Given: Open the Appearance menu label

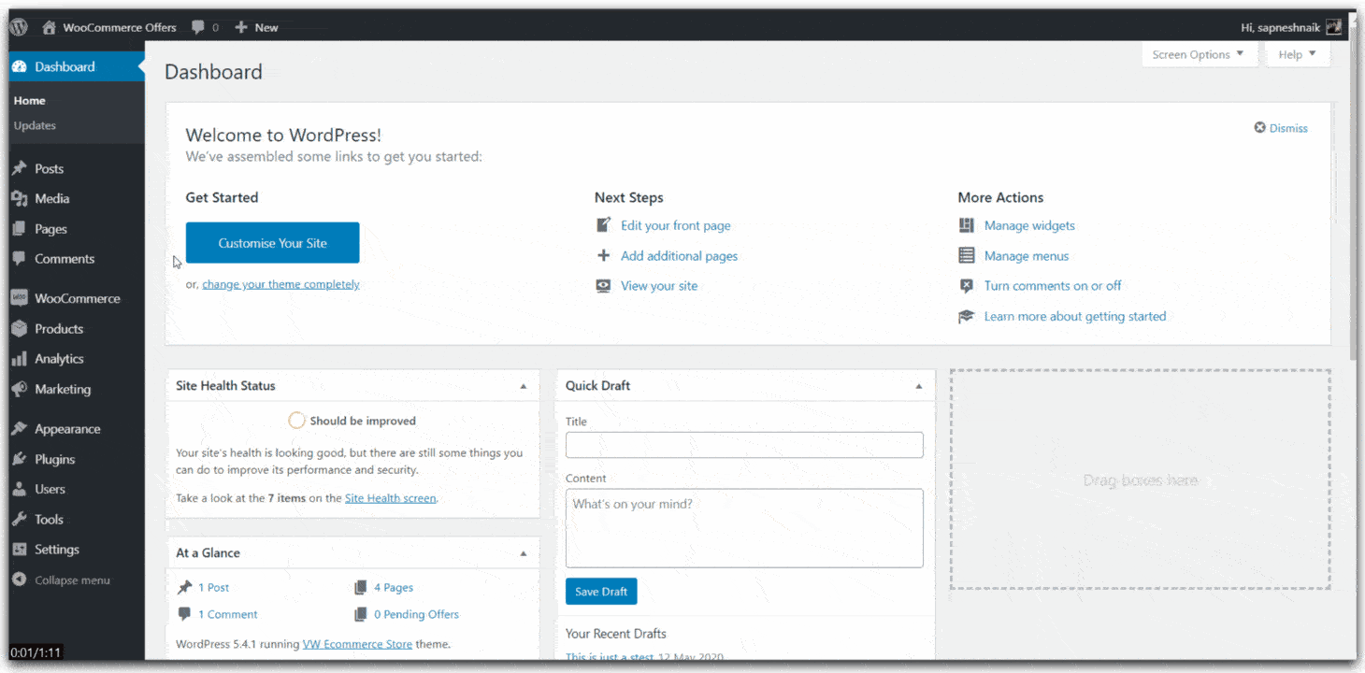Looking at the screenshot, I should pyautogui.click(x=67, y=429).
